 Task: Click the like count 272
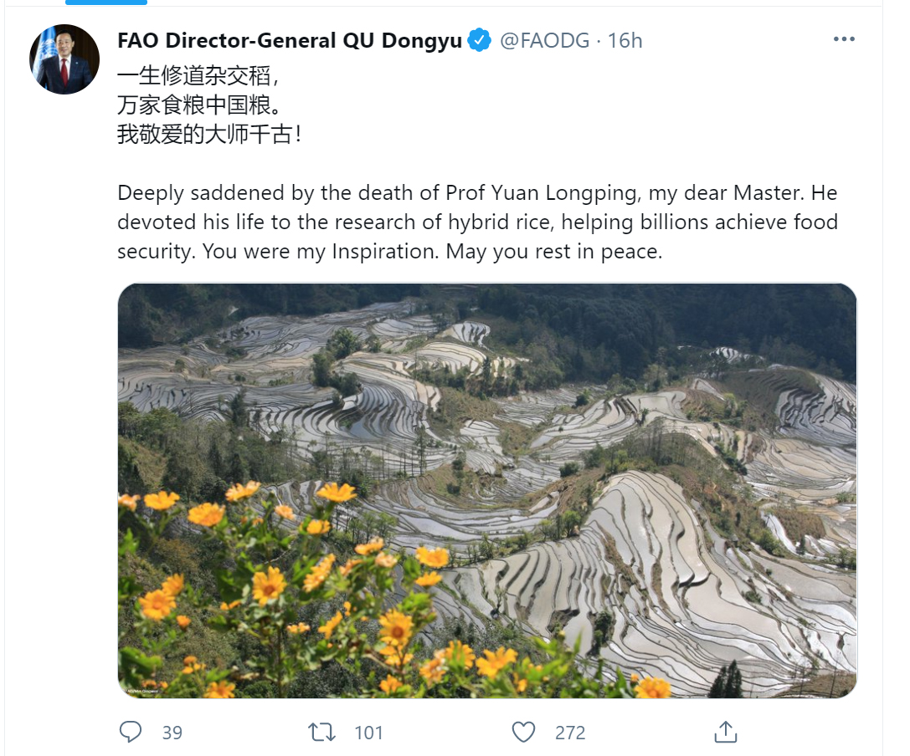570,733
